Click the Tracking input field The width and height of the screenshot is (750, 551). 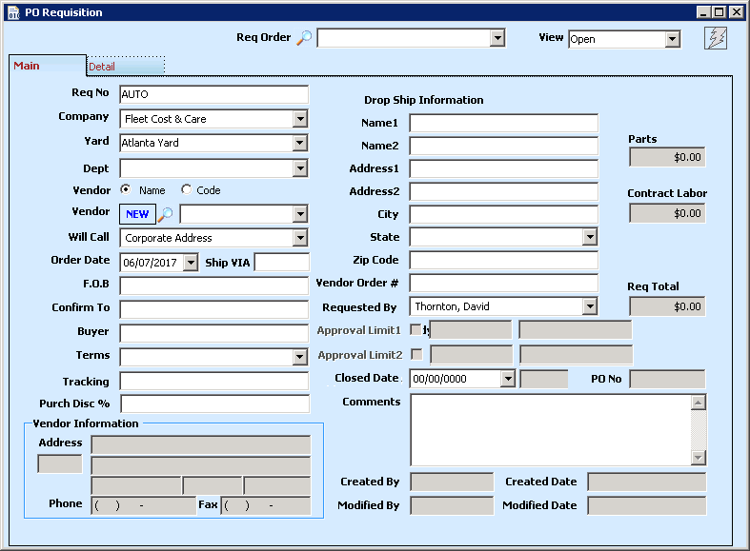tap(213, 381)
